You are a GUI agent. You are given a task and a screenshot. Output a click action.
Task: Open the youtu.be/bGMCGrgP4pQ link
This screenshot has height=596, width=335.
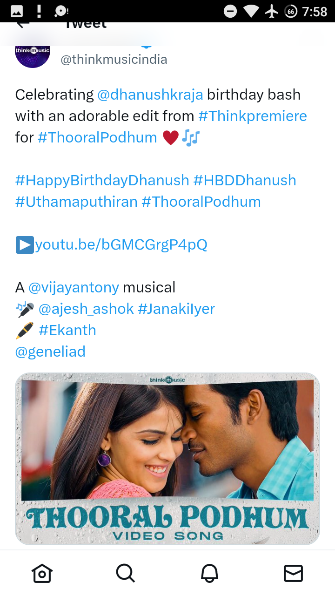click(121, 244)
